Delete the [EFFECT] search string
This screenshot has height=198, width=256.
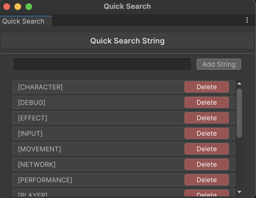pos(206,118)
